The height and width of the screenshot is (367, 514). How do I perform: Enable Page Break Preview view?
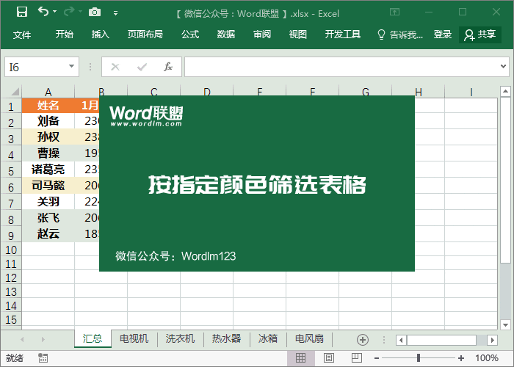click(x=355, y=358)
